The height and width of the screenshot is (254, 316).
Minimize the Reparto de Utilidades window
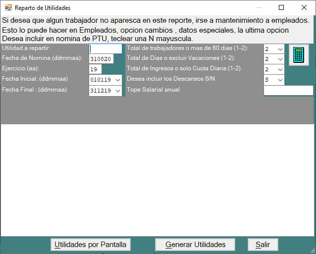pyautogui.click(x=258, y=8)
